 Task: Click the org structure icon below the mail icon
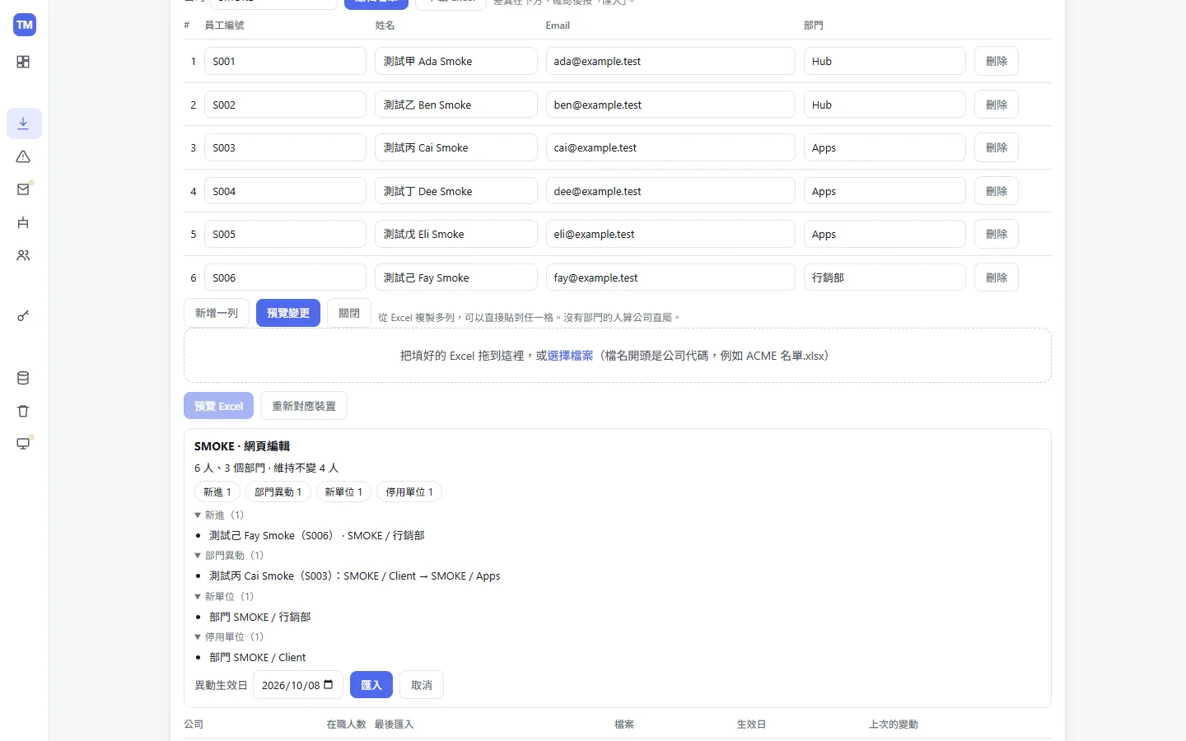point(23,222)
